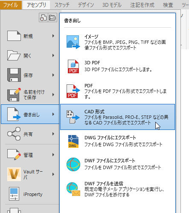Open the 共有 menu entry
The width and height of the screenshot is (189, 213).
click(30, 134)
